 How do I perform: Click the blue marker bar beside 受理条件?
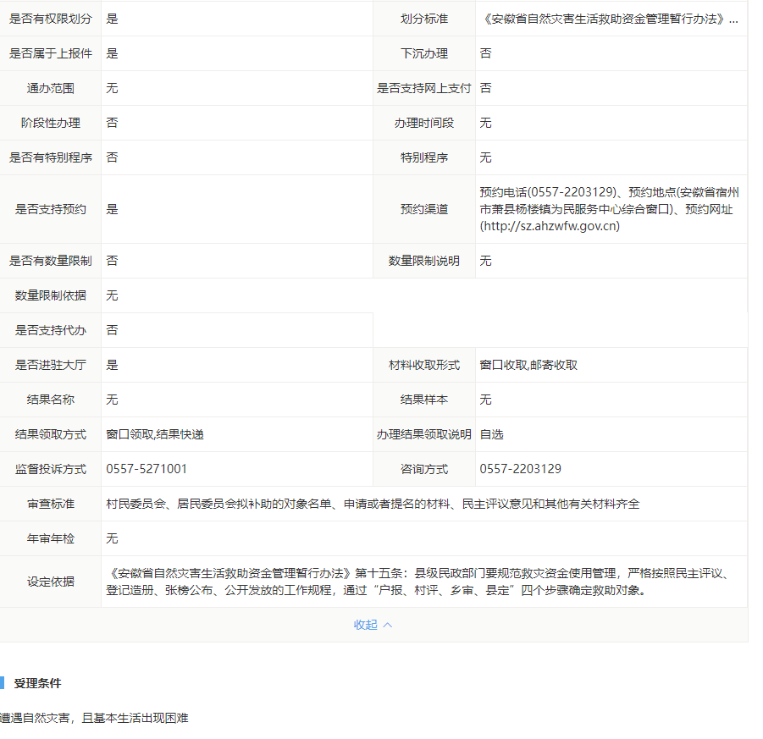pos(3,683)
